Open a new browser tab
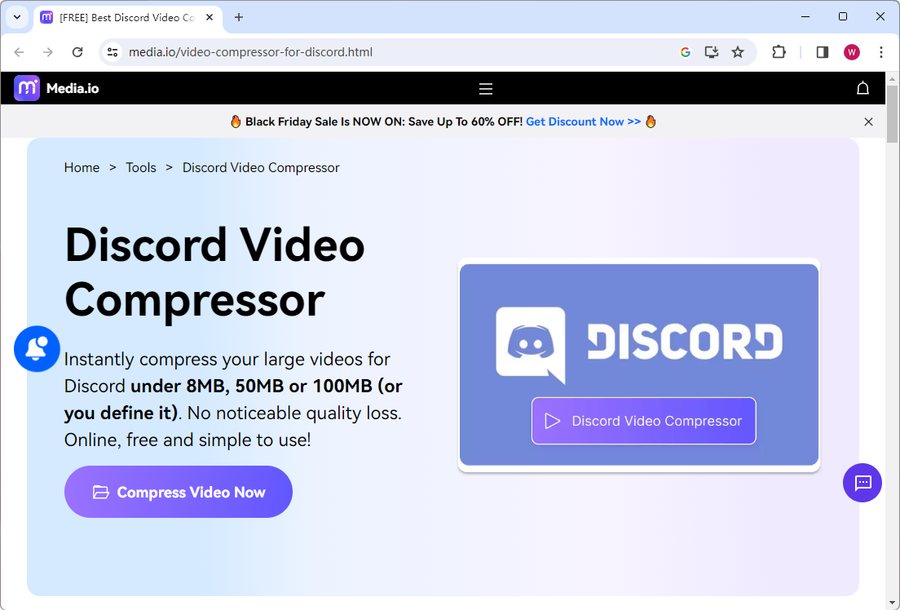 pyautogui.click(x=239, y=17)
